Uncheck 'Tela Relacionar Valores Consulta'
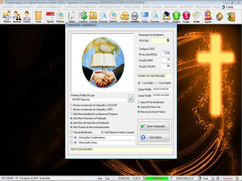 point(102,132)
